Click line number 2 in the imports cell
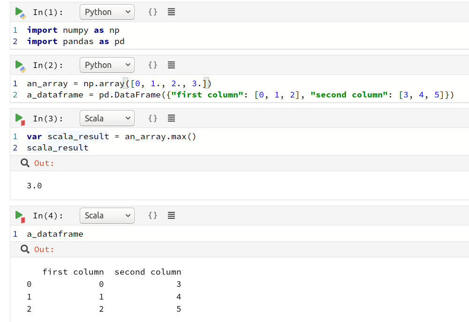 click(x=15, y=41)
